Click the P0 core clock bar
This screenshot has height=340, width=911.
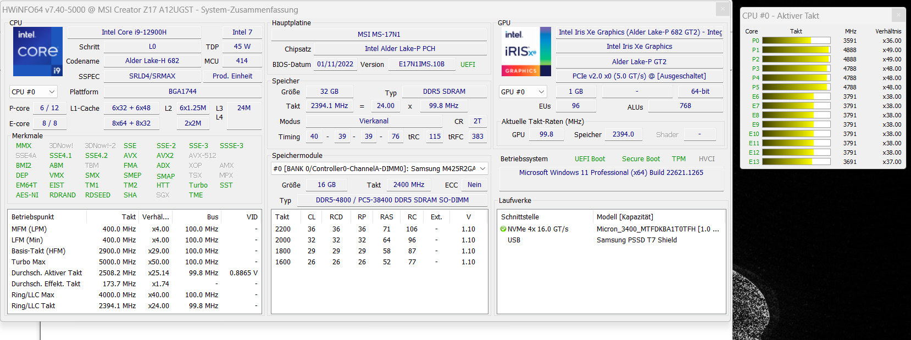tap(796, 41)
